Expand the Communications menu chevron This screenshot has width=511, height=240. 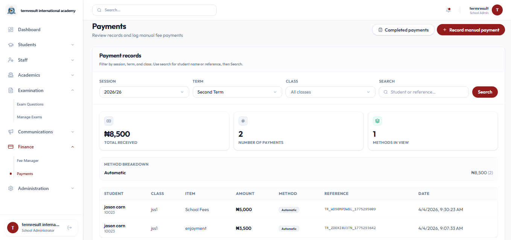pyautogui.click(x=73, y=132)
